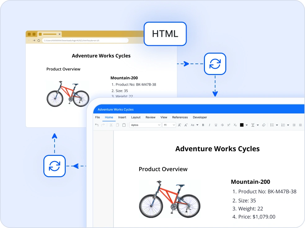Toggle underline formatting
Image resolution: width=305 pixels, height=228 pixels.
216,125
